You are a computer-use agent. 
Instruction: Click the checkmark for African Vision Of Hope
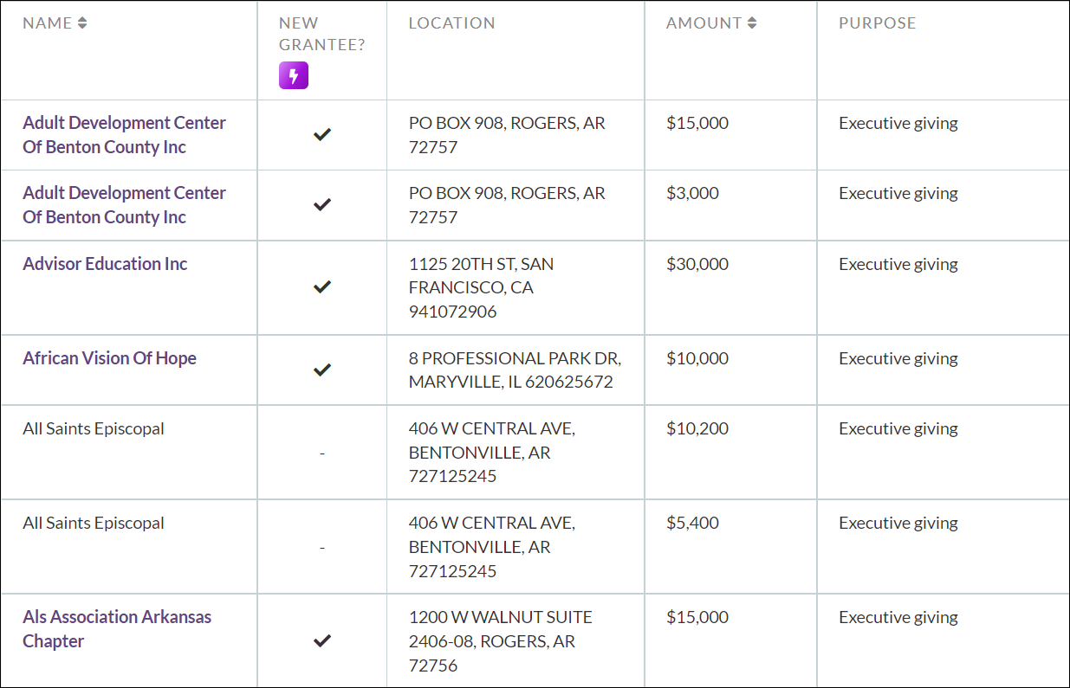tap(322, 370)
